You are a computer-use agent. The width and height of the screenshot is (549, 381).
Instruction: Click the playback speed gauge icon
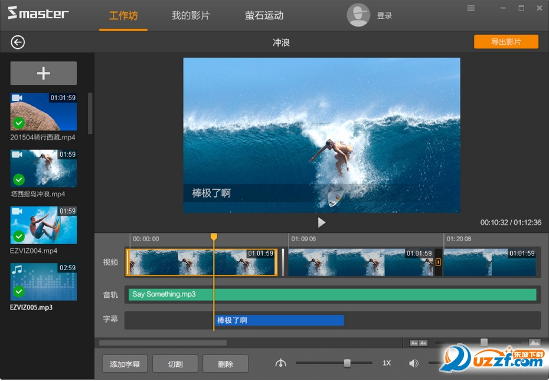[x=280, y=363]
